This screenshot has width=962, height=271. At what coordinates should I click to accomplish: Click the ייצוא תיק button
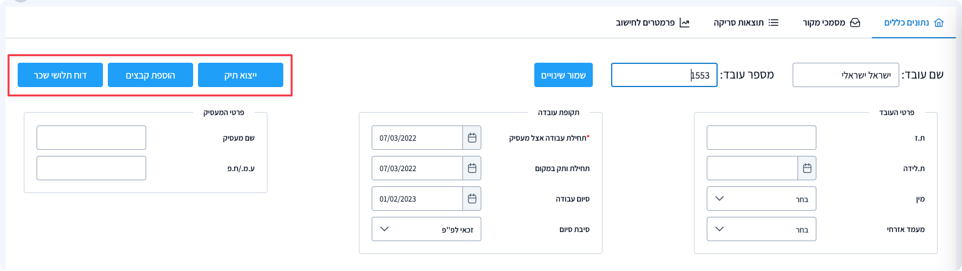coord(241,75)
